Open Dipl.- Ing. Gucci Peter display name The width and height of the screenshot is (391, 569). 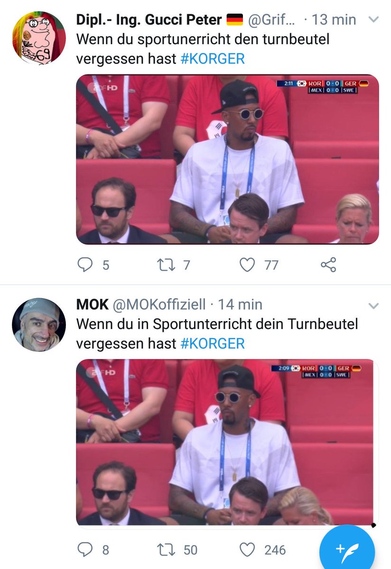[x=149, y=19]
